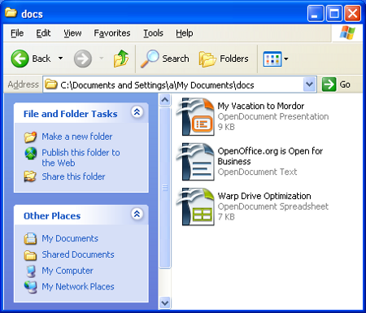
Task: Click the green Go button
Action: click(x=336, y=85)
